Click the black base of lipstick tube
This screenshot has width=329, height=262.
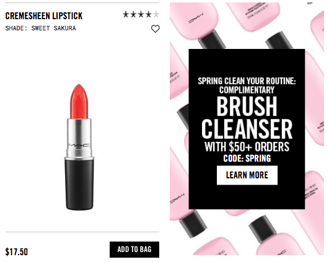pos(79,183)
